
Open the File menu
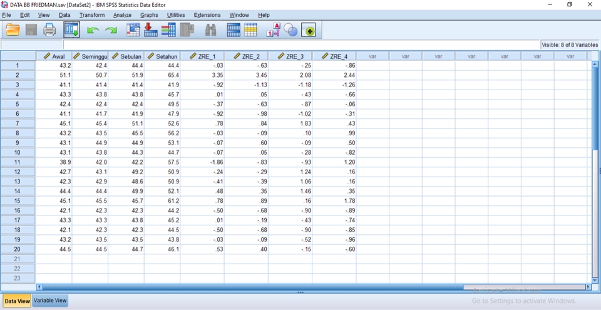coord(6,15)
